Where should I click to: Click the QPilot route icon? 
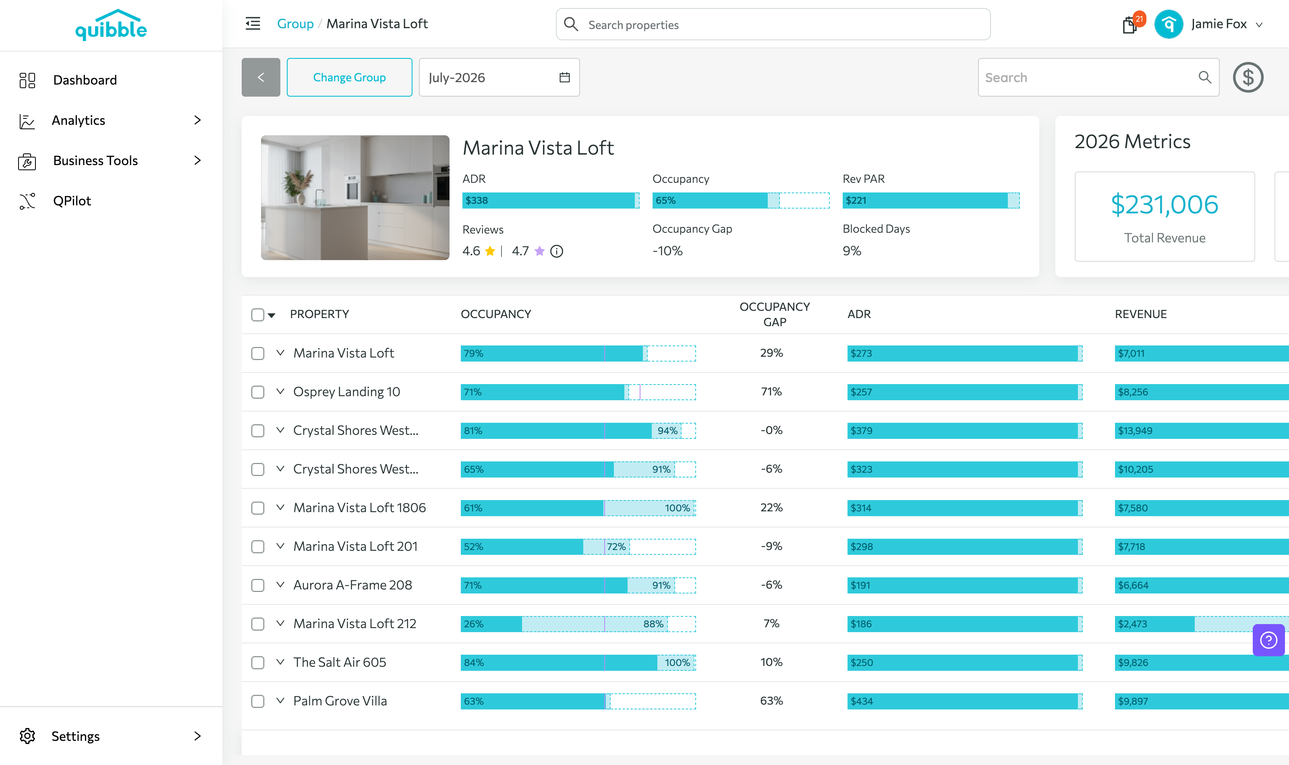point(27,201)
